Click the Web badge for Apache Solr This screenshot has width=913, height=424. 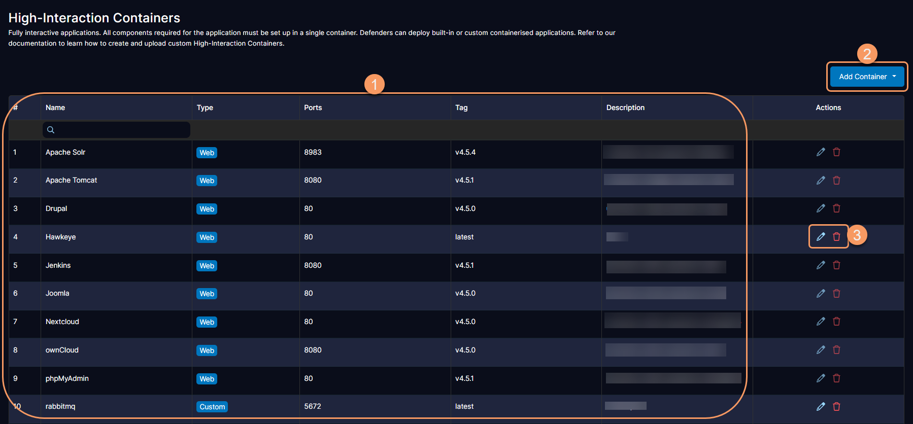[207, 153]
